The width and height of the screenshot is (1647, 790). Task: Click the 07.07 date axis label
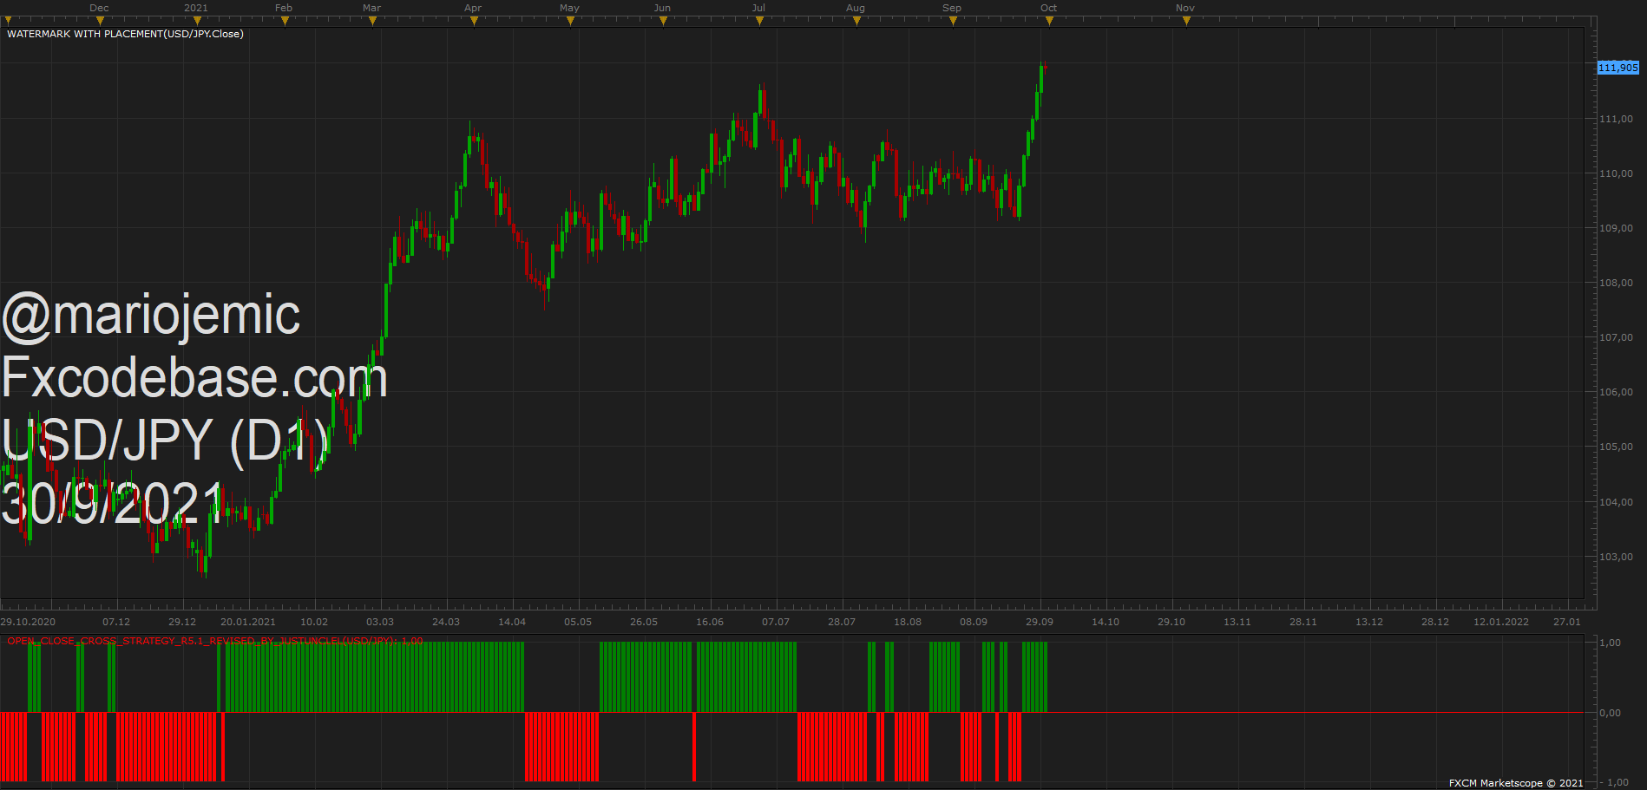776,622
